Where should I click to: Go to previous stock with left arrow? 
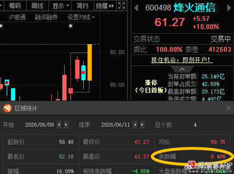[136, 8]
